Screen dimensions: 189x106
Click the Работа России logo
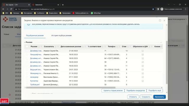pyautogui.click(x=10, y=19)
